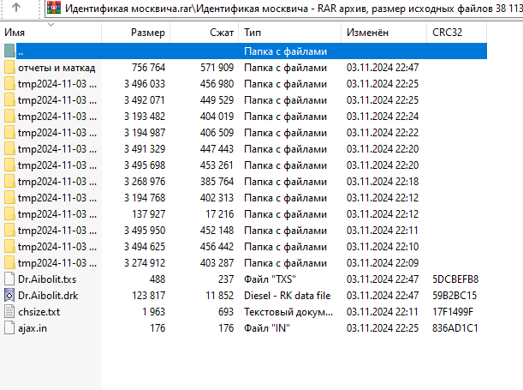
Task: Click the folder icon of the 3 496 033 row
Action: click(9, 84)
